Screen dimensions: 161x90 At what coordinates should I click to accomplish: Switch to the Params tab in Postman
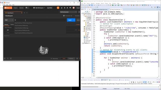[x=6, y=24]
